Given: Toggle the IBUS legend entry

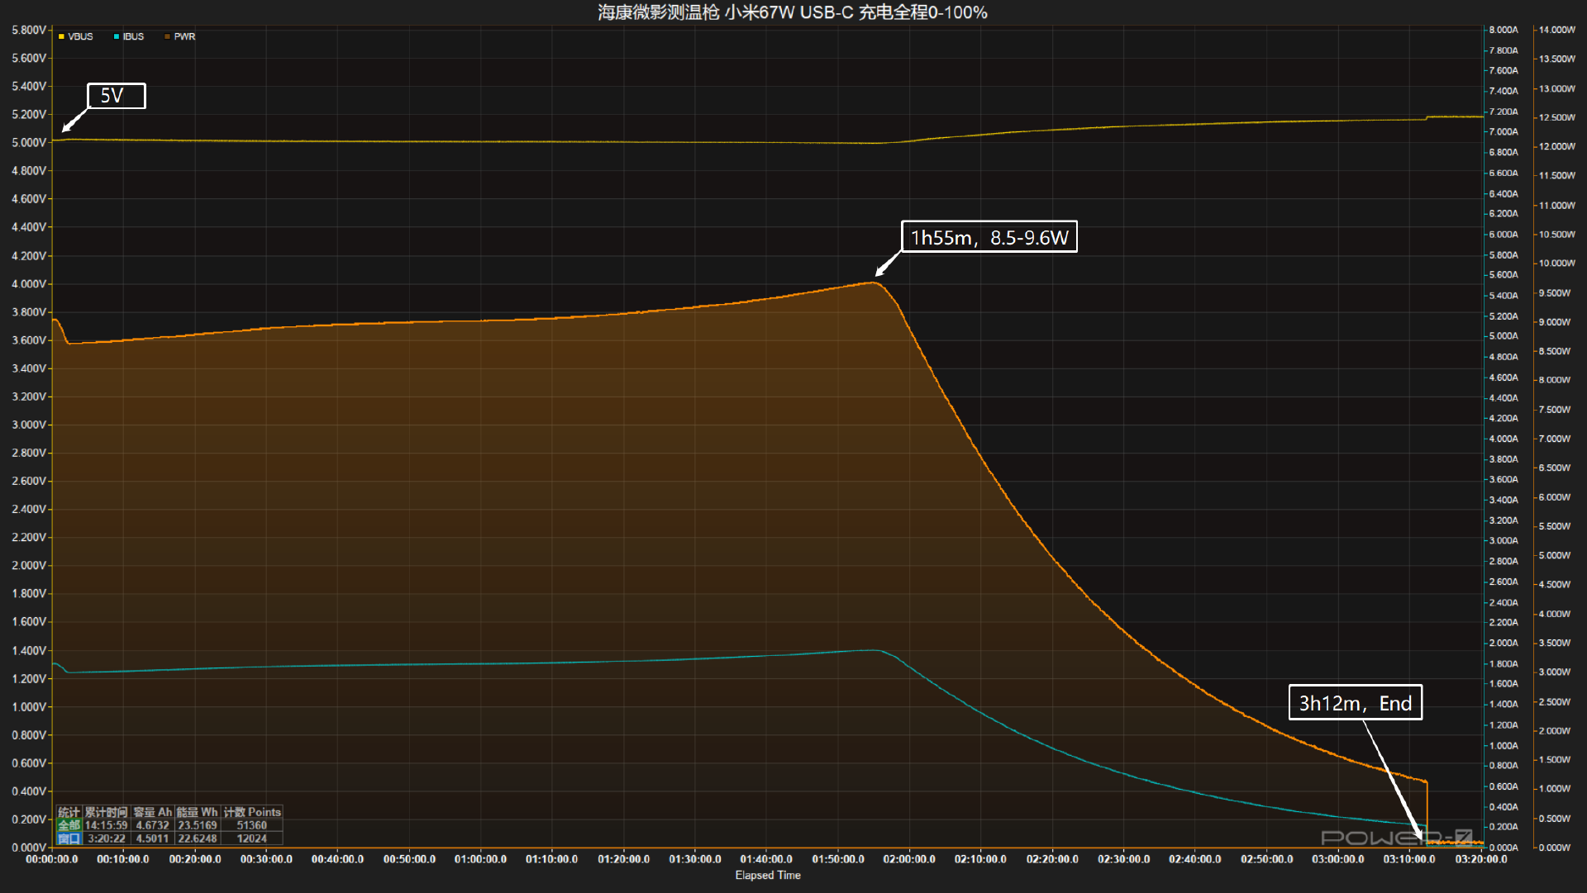Looking at the screenshot, I should tap(128, 36).
